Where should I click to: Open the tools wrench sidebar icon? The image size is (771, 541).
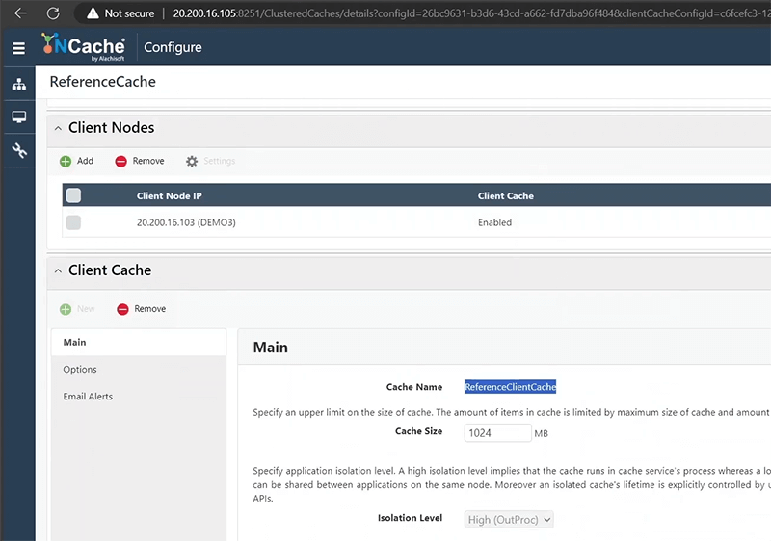point(19,150)
